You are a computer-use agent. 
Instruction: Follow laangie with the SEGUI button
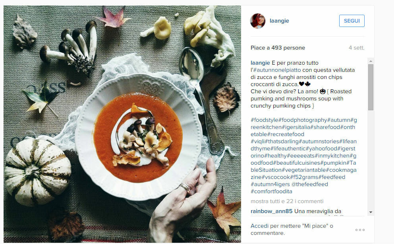pyautogui.click(x=352, y=21)
